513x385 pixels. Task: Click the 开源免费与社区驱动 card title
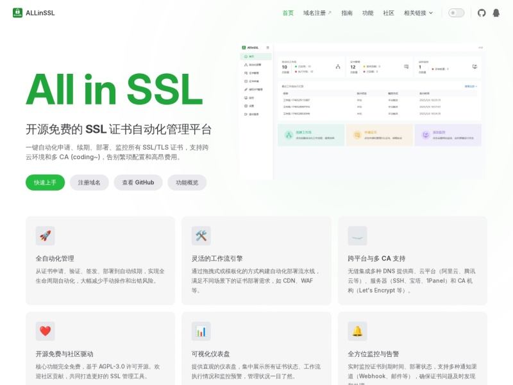(x=65, y=354)
